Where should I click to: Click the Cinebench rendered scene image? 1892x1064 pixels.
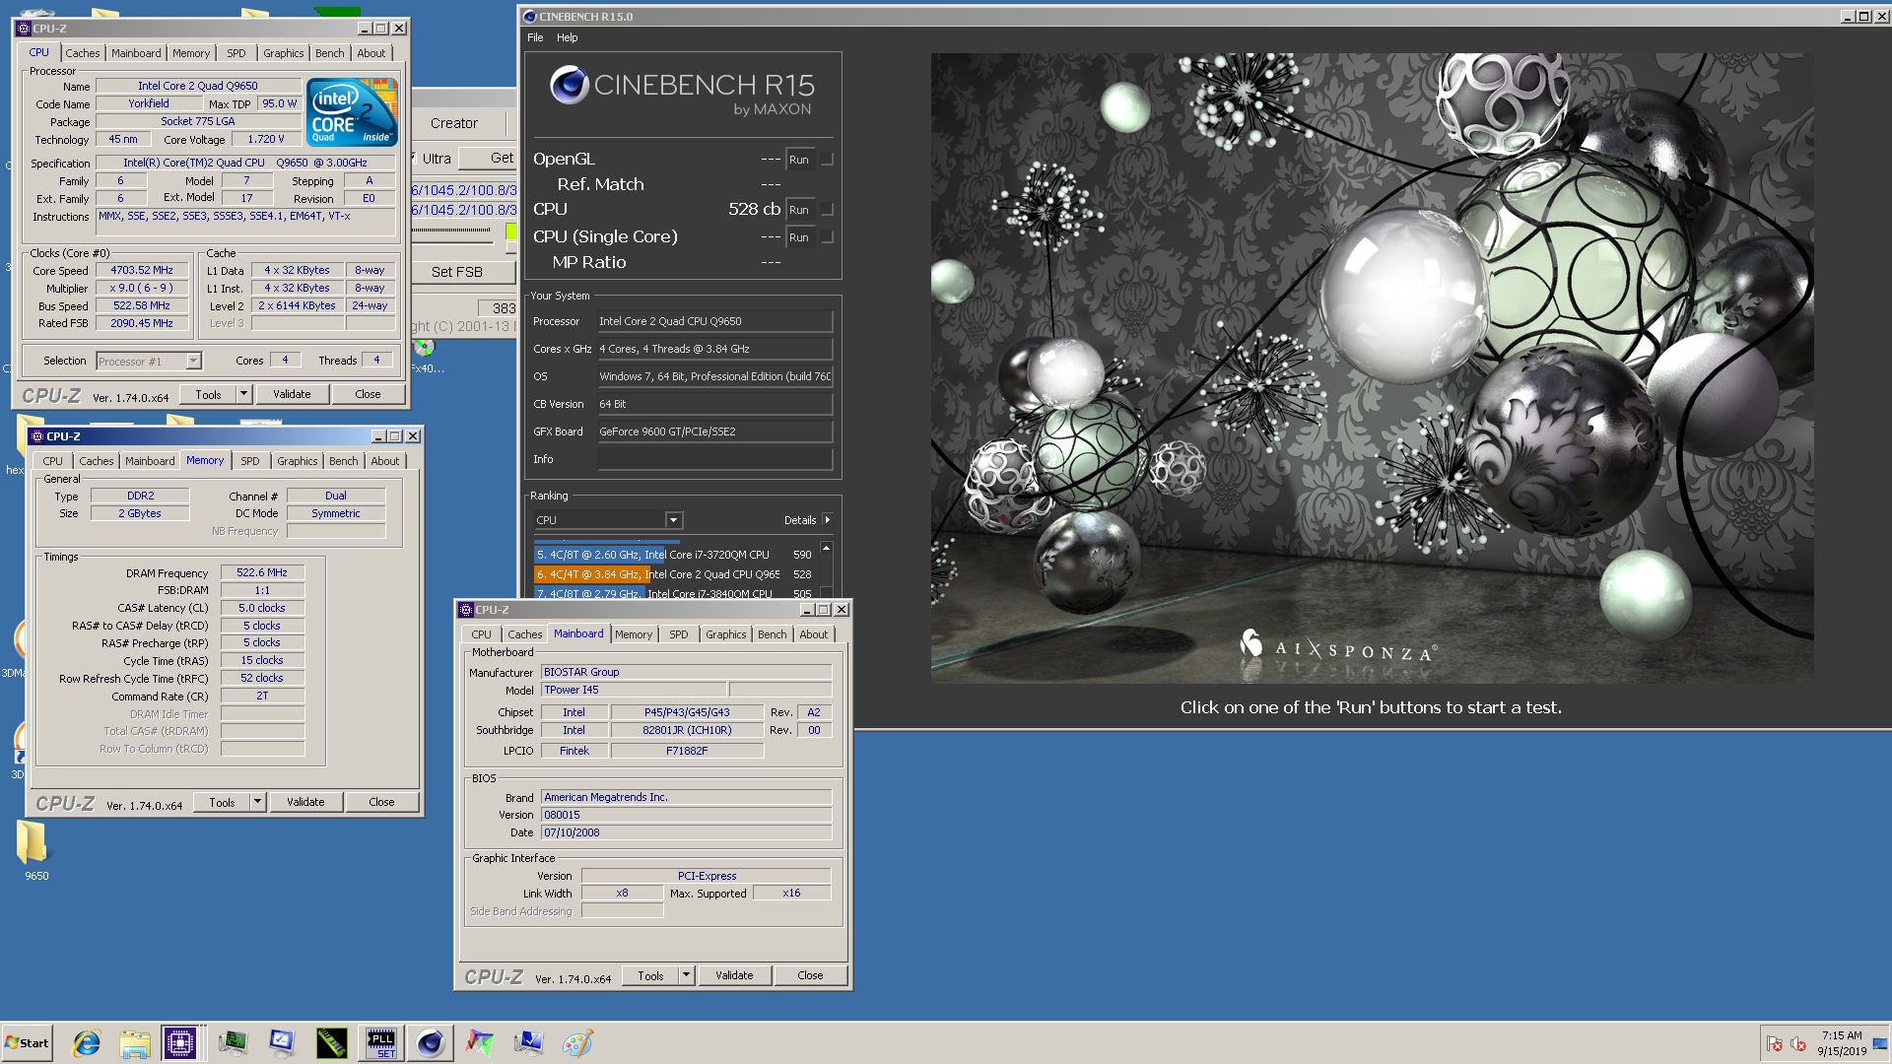(x=1372, y=367)
